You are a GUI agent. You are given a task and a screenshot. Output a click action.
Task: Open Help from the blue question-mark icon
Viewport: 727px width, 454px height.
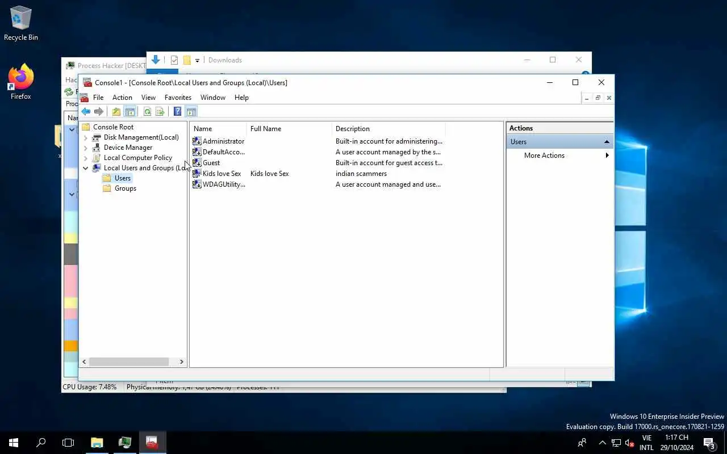tap(178, 112)
